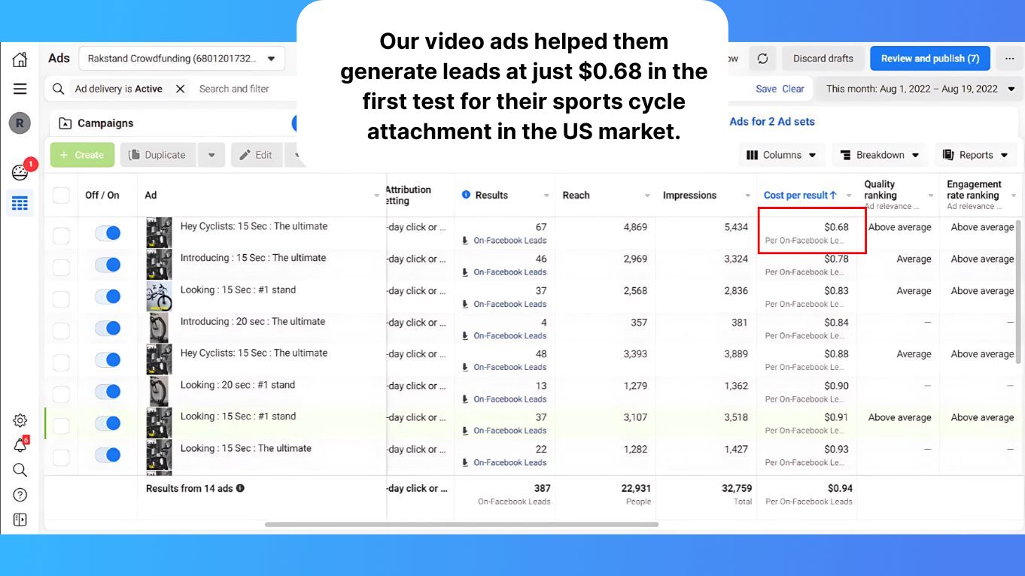Click the help question mark icon

tap(20, 495)
